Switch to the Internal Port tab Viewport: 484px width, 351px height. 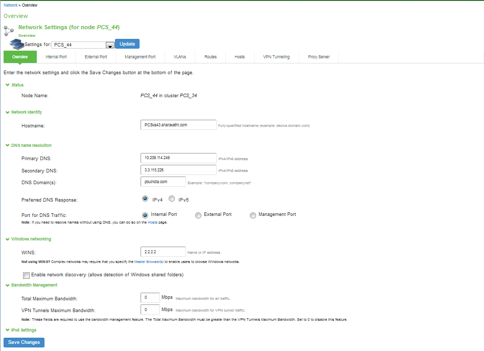[x=56, y=57]
